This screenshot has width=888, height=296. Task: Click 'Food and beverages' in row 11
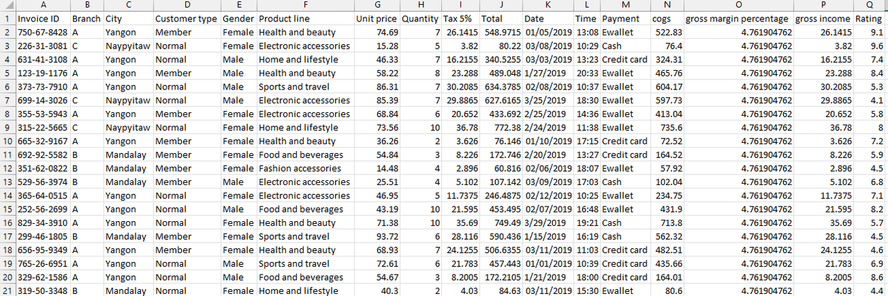(x=305, y=155)
